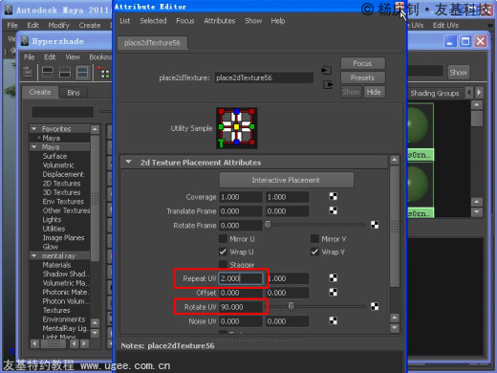The height and width of the screenshot is (373, 497).
Task: Click the Rotate Frame map checker icon
Action: coord(375,225)
